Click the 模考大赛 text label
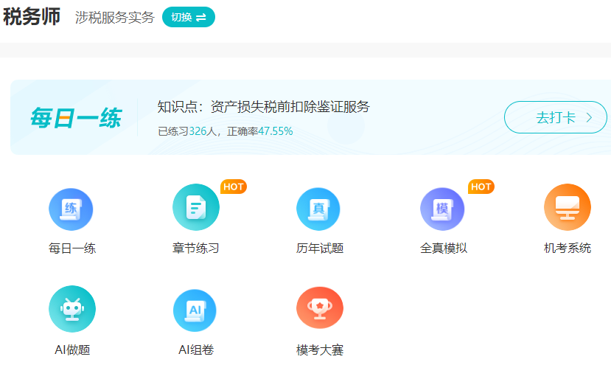Image resolution: width=611 pixels, height=379 pixels. [x=320, y=350]
